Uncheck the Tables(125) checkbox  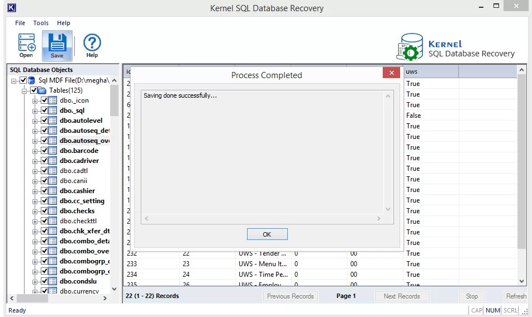[34, 90]
